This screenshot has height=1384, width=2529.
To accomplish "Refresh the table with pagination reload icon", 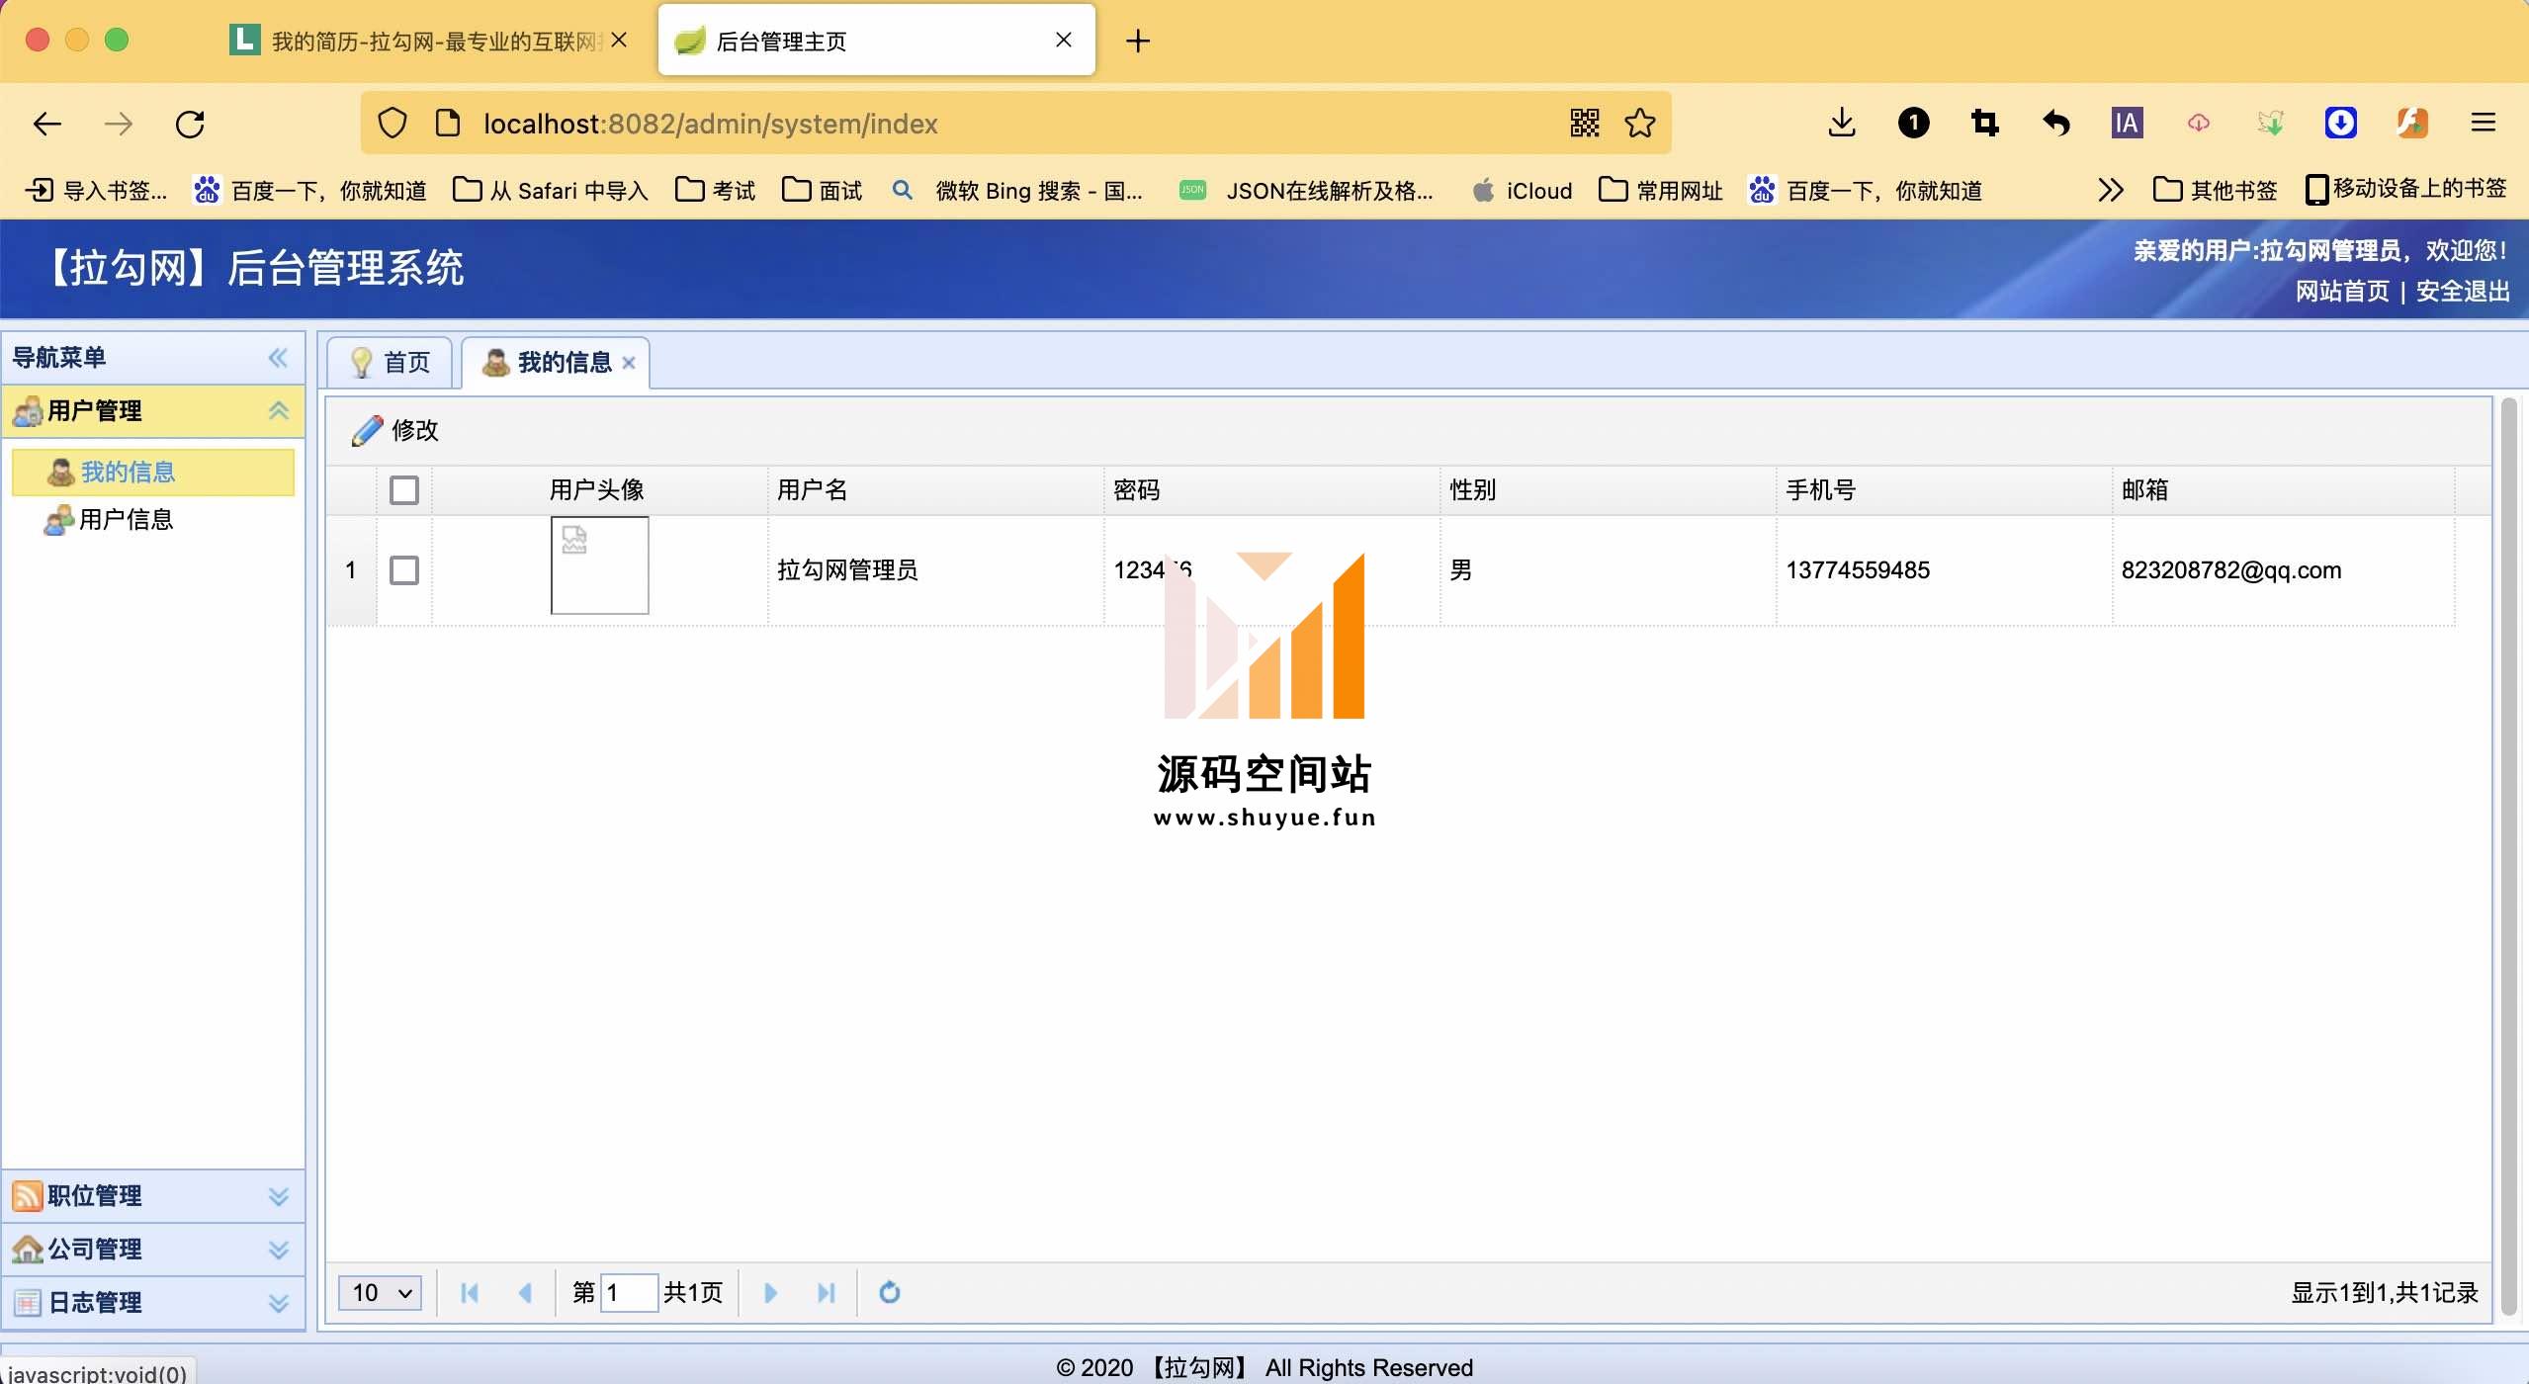I will tap(889, 1292).
